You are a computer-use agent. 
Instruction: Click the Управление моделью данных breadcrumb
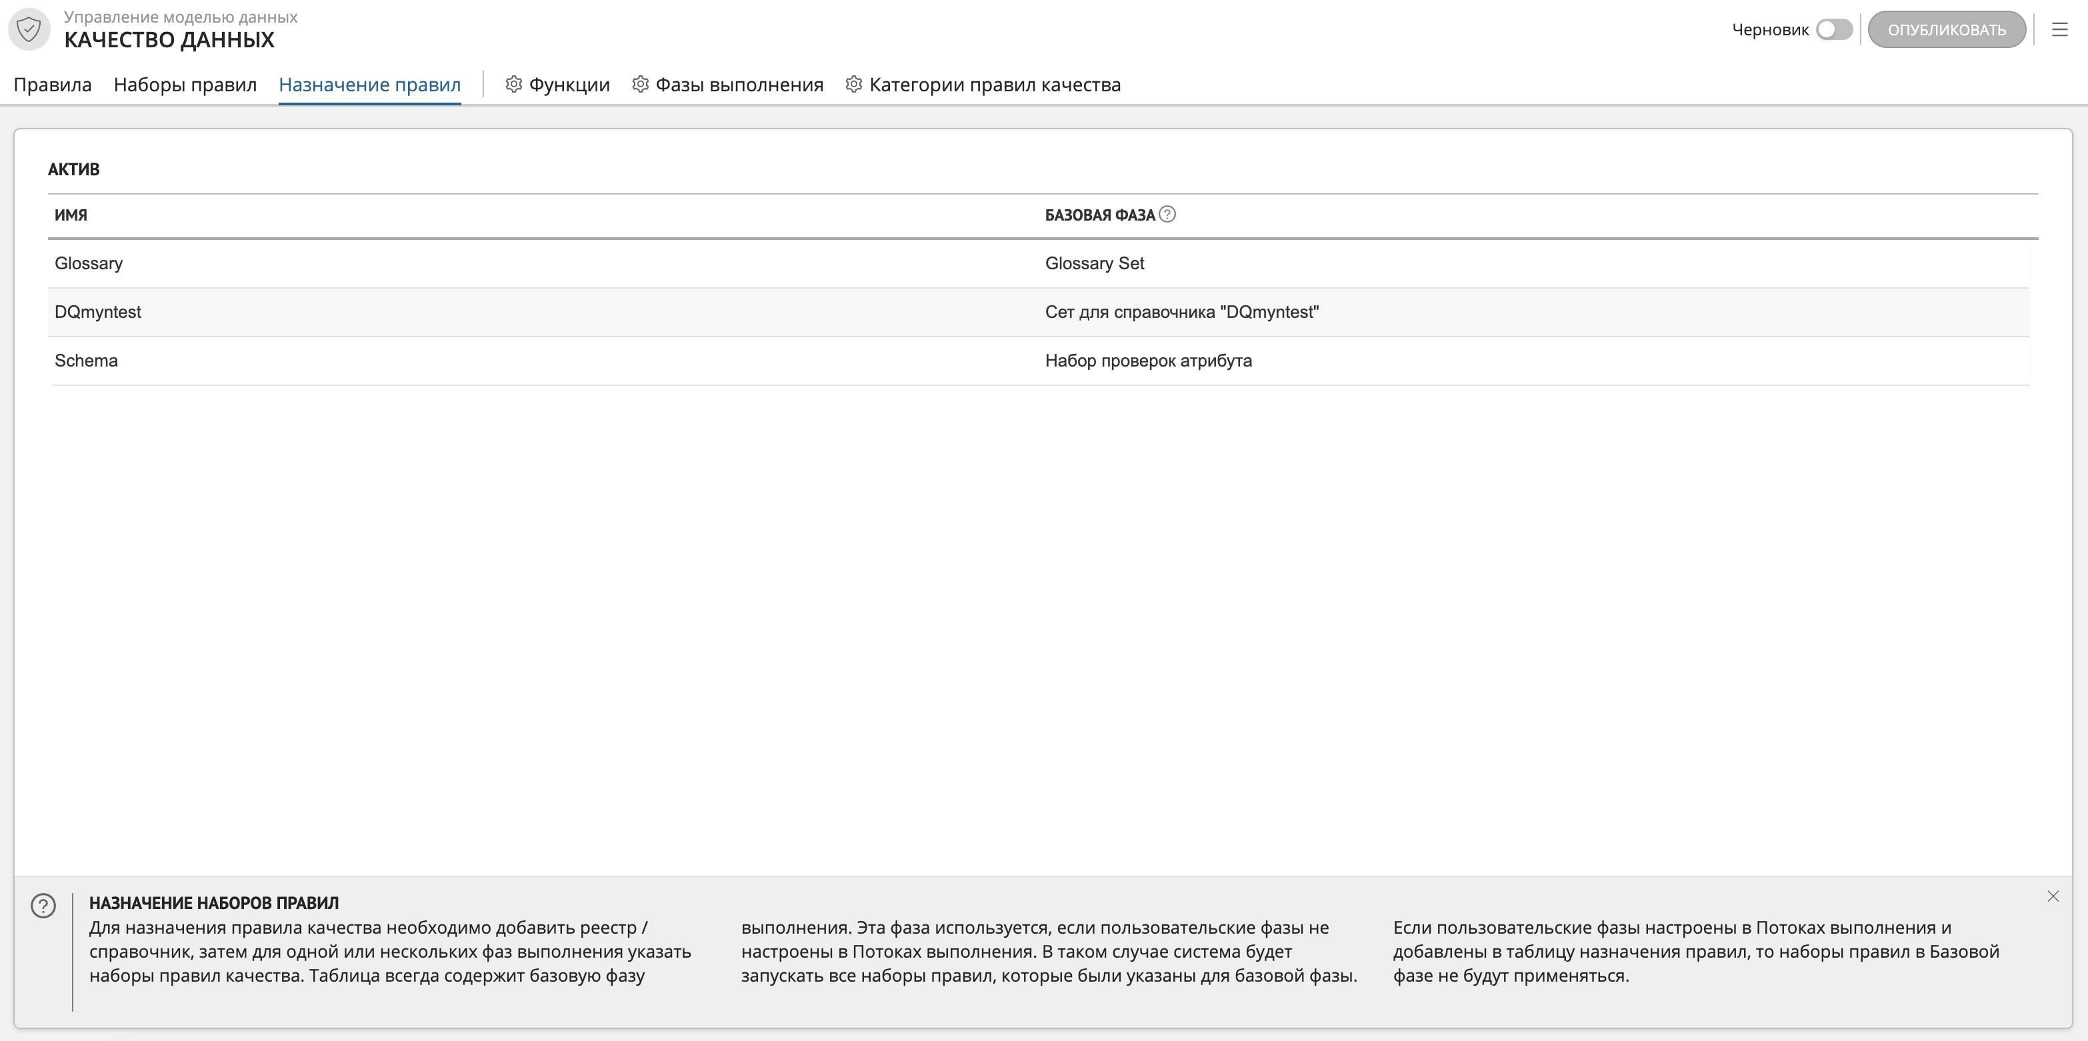pos(181,17)
